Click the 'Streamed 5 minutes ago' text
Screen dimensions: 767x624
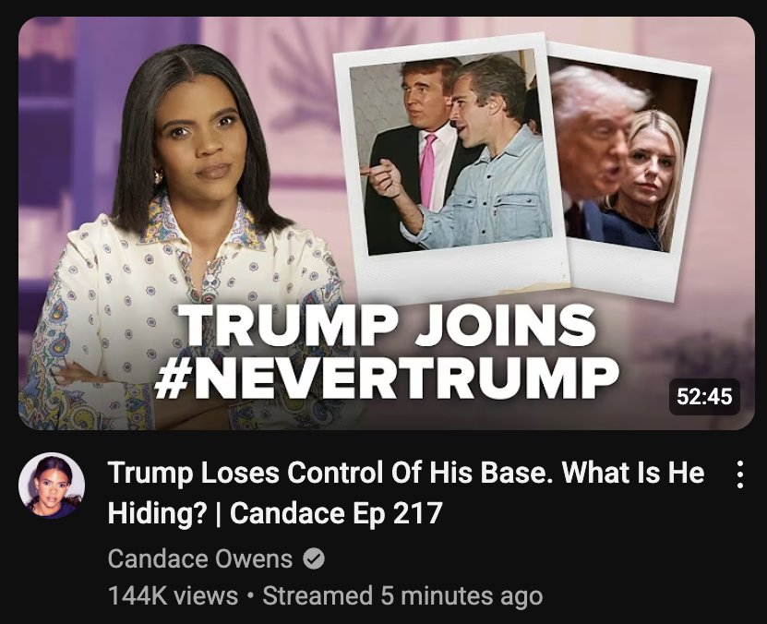[x=402, y=595]
